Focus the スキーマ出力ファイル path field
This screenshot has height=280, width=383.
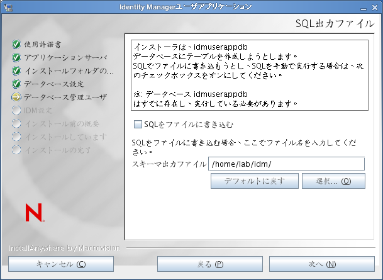coord(286,164)
